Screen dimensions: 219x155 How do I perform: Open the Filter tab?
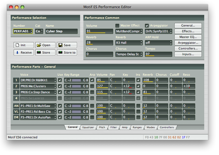tap(113, 127)
